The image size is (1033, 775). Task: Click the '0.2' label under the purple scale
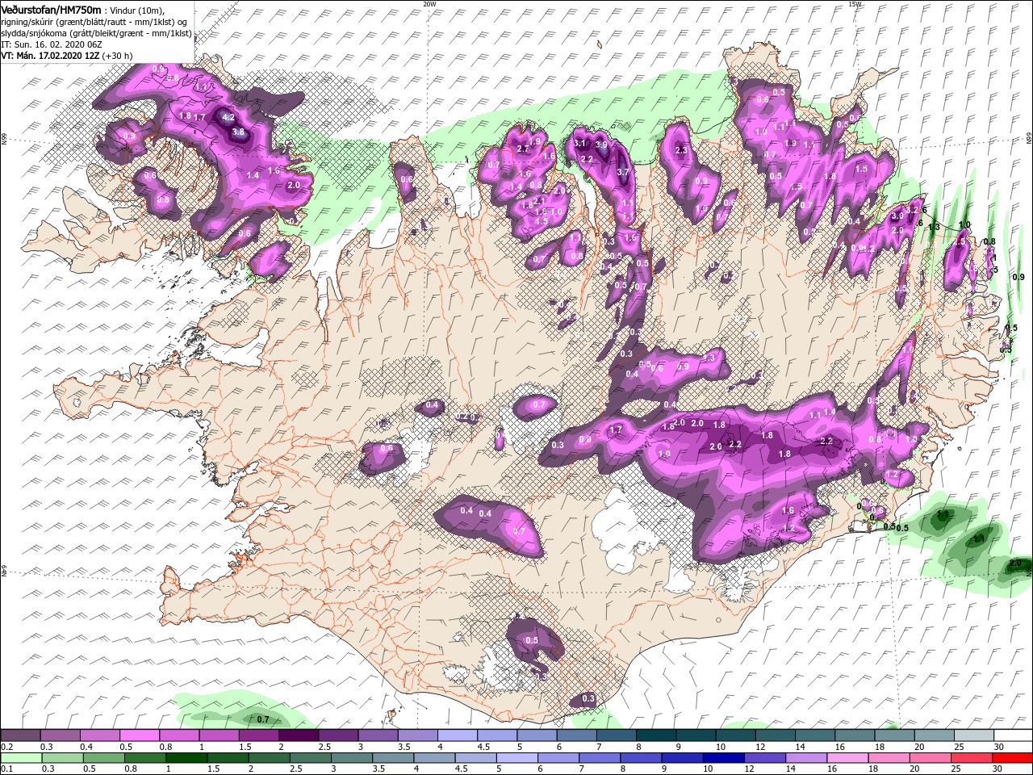point(7,747)
